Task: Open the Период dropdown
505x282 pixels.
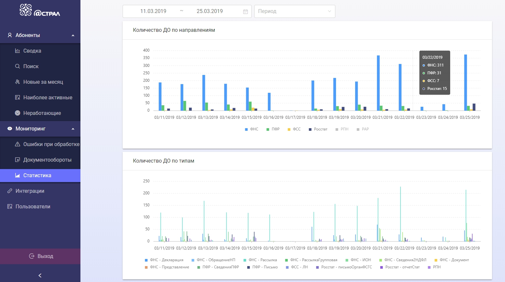Action: coord(295,11)
